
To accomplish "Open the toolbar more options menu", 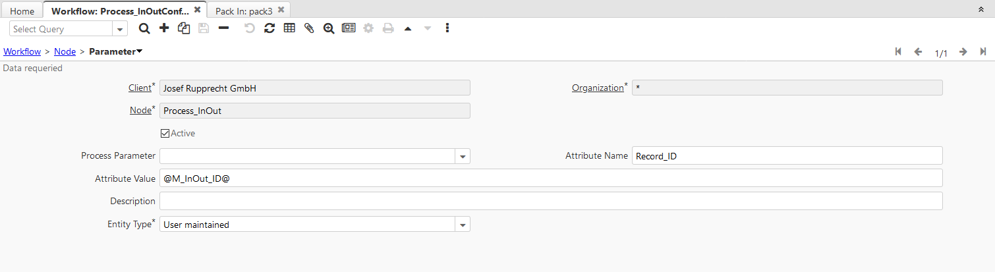I will tap(447, 28).
